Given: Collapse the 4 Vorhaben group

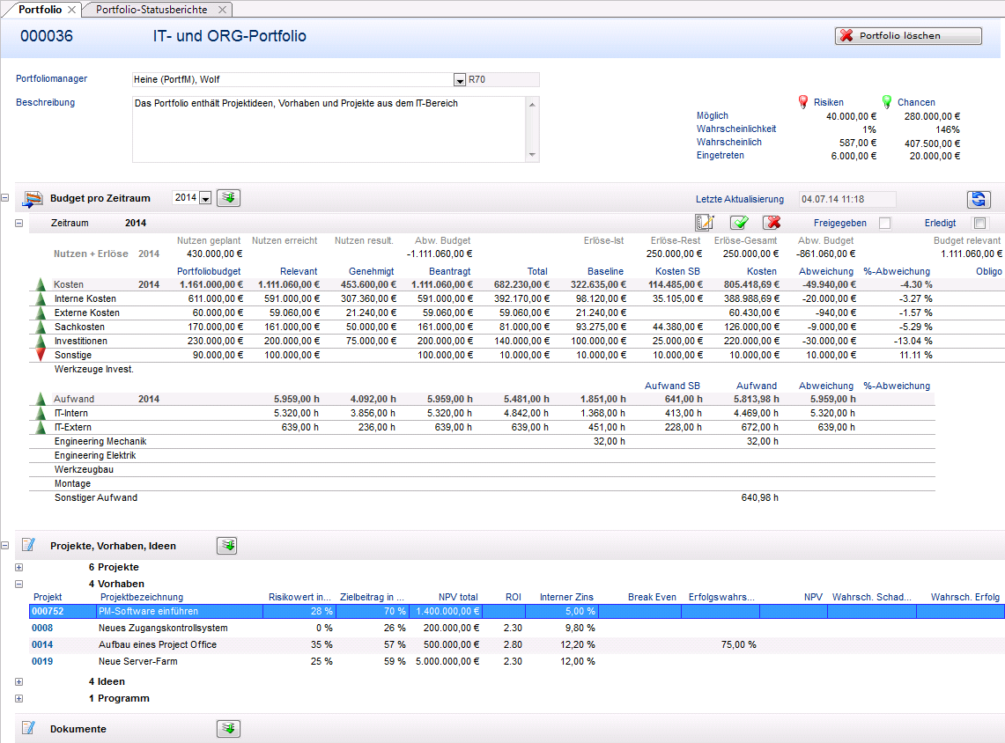Looking at the screenshot, I should tap(19, 584).
